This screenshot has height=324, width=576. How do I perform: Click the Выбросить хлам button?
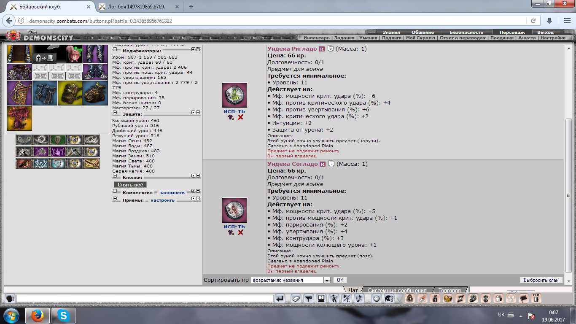(x=541, y=280)
